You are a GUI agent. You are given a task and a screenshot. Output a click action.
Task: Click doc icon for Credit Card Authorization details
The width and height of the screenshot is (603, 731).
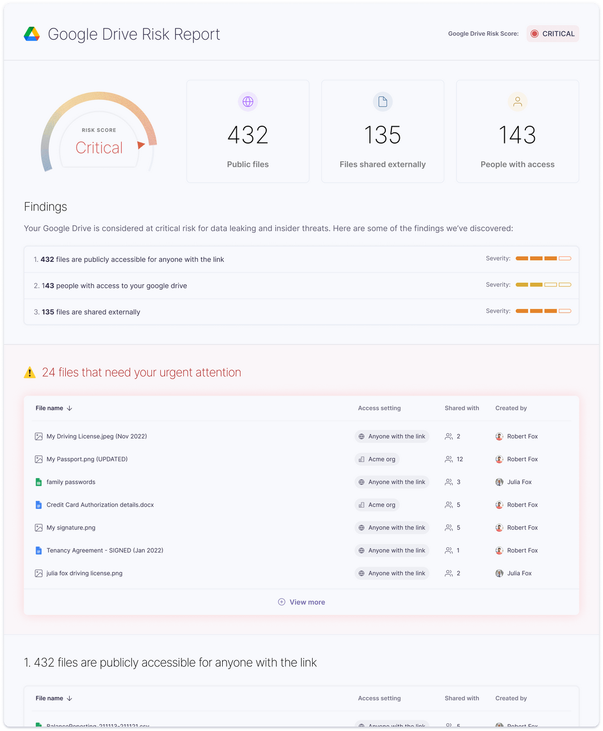(x=39, y=505)
